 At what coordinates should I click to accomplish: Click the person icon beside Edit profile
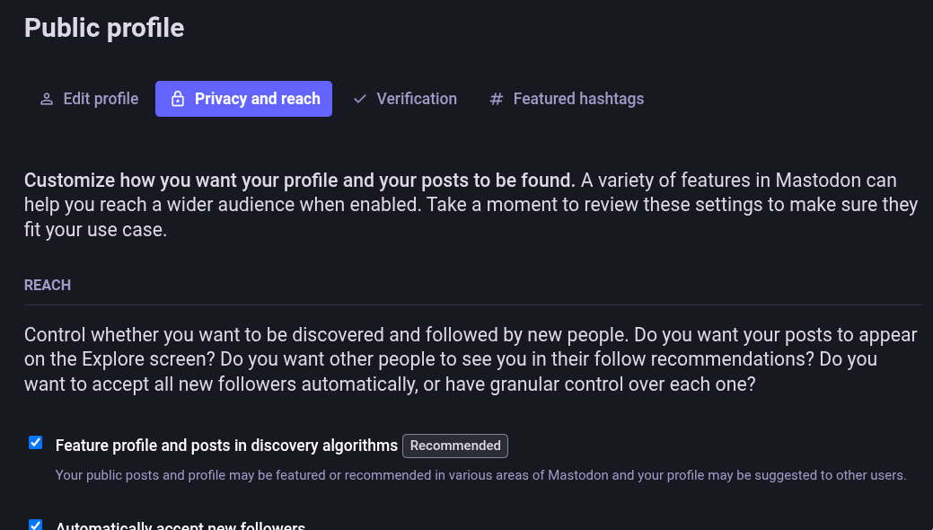coord(47,99)
